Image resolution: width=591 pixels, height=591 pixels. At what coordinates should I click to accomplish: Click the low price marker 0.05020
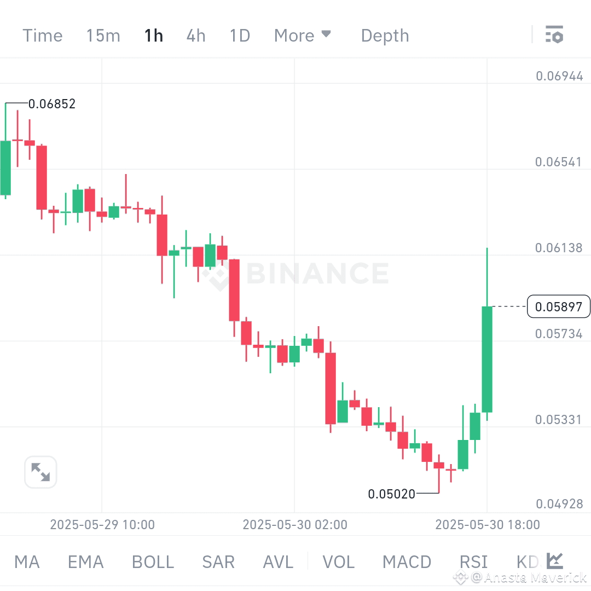point(392,494)
